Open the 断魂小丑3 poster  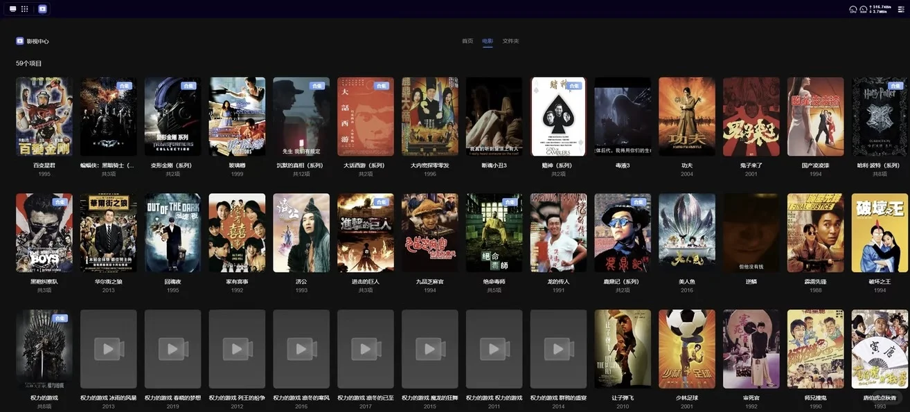(494, 116)
